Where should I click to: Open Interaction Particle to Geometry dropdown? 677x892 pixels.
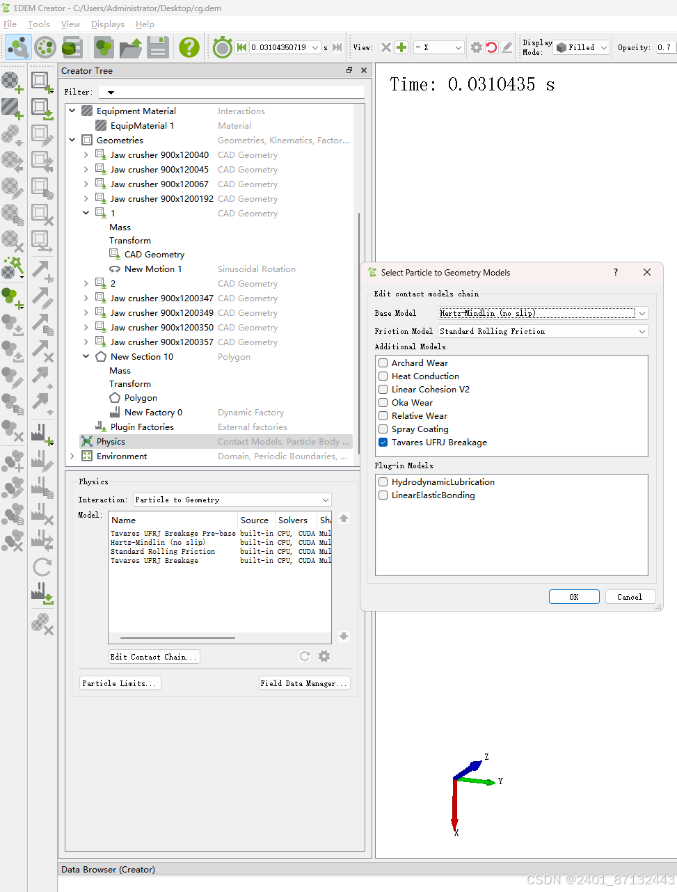(x=232, y=500)
